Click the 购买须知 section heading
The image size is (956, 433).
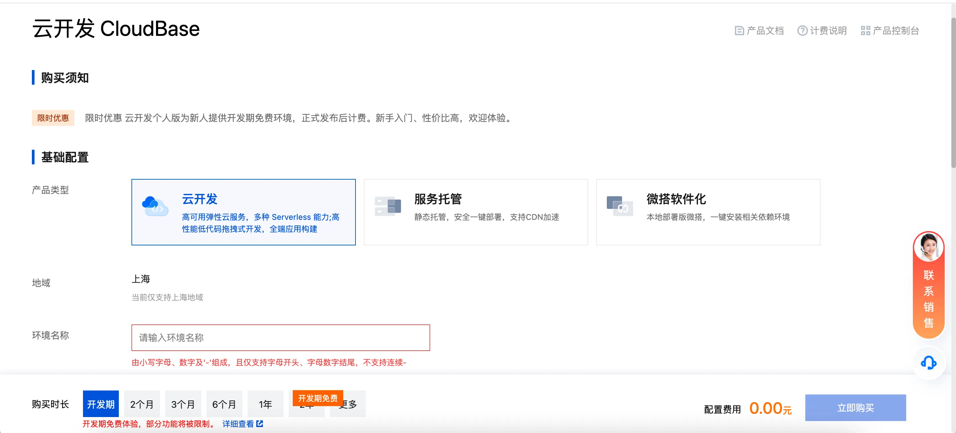(x=65, y=78)
